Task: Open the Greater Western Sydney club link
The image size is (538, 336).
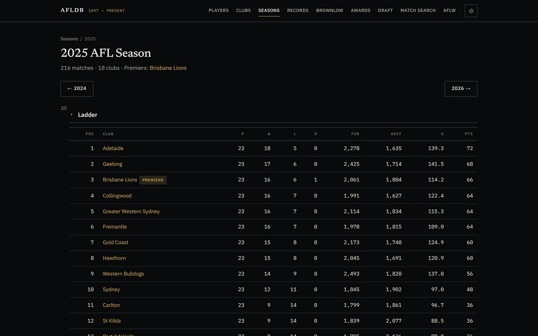Action: click(x=131, y=211)
